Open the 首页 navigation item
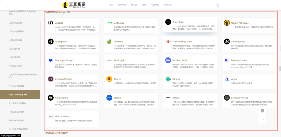This screenshot has width=281, height=137. pos(111,5)
